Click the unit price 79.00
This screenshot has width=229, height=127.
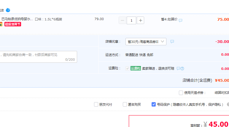99,19
